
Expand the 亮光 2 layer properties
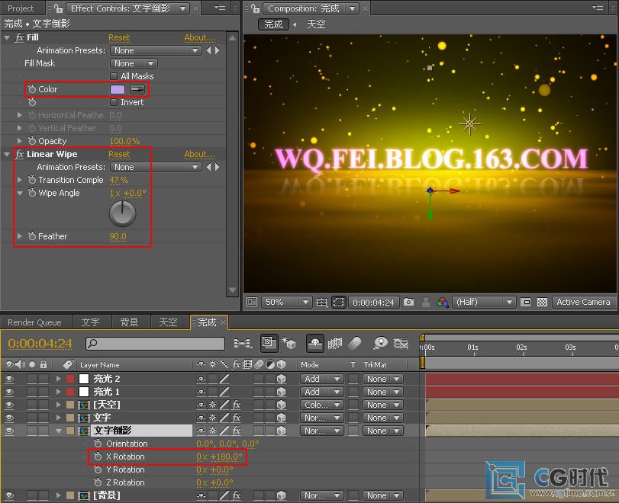pyautogui.click(x=59, y=379)
